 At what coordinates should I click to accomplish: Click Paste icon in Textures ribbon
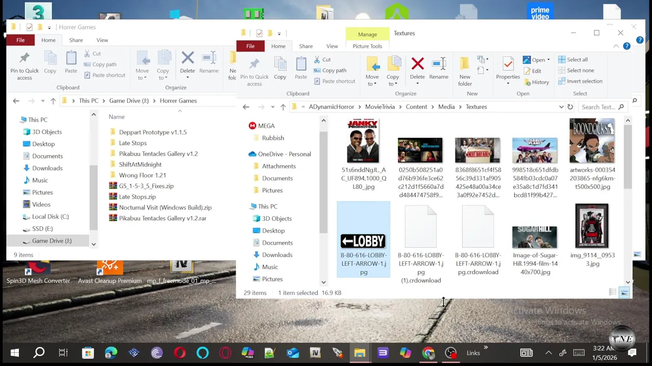pyautogui.click(x=301, y=68)
